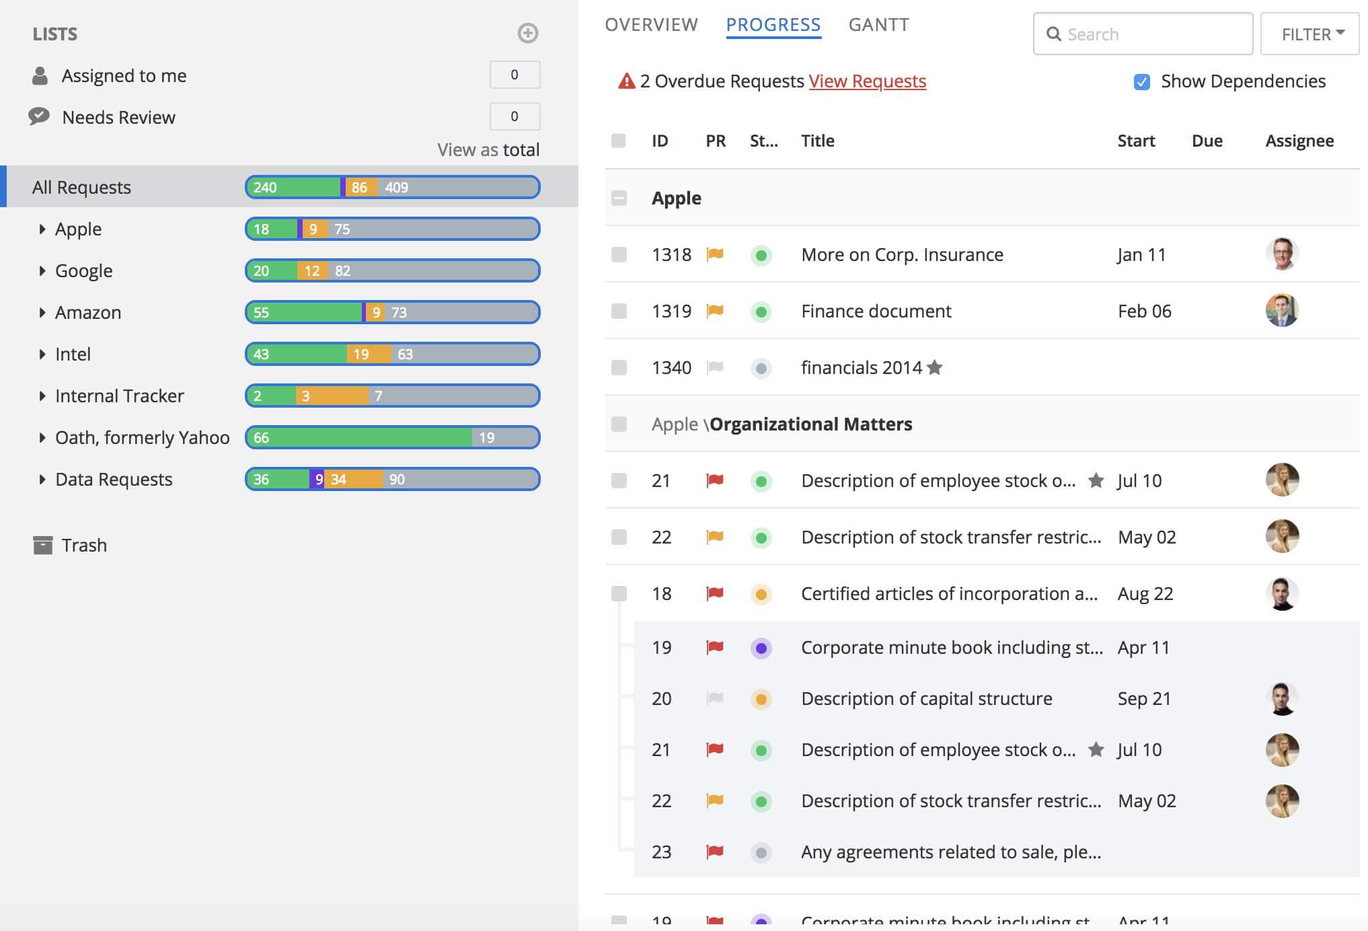Click the gray flag on Description of capital structure
This screenshot has width=1368, height=931.
[715, 698]
